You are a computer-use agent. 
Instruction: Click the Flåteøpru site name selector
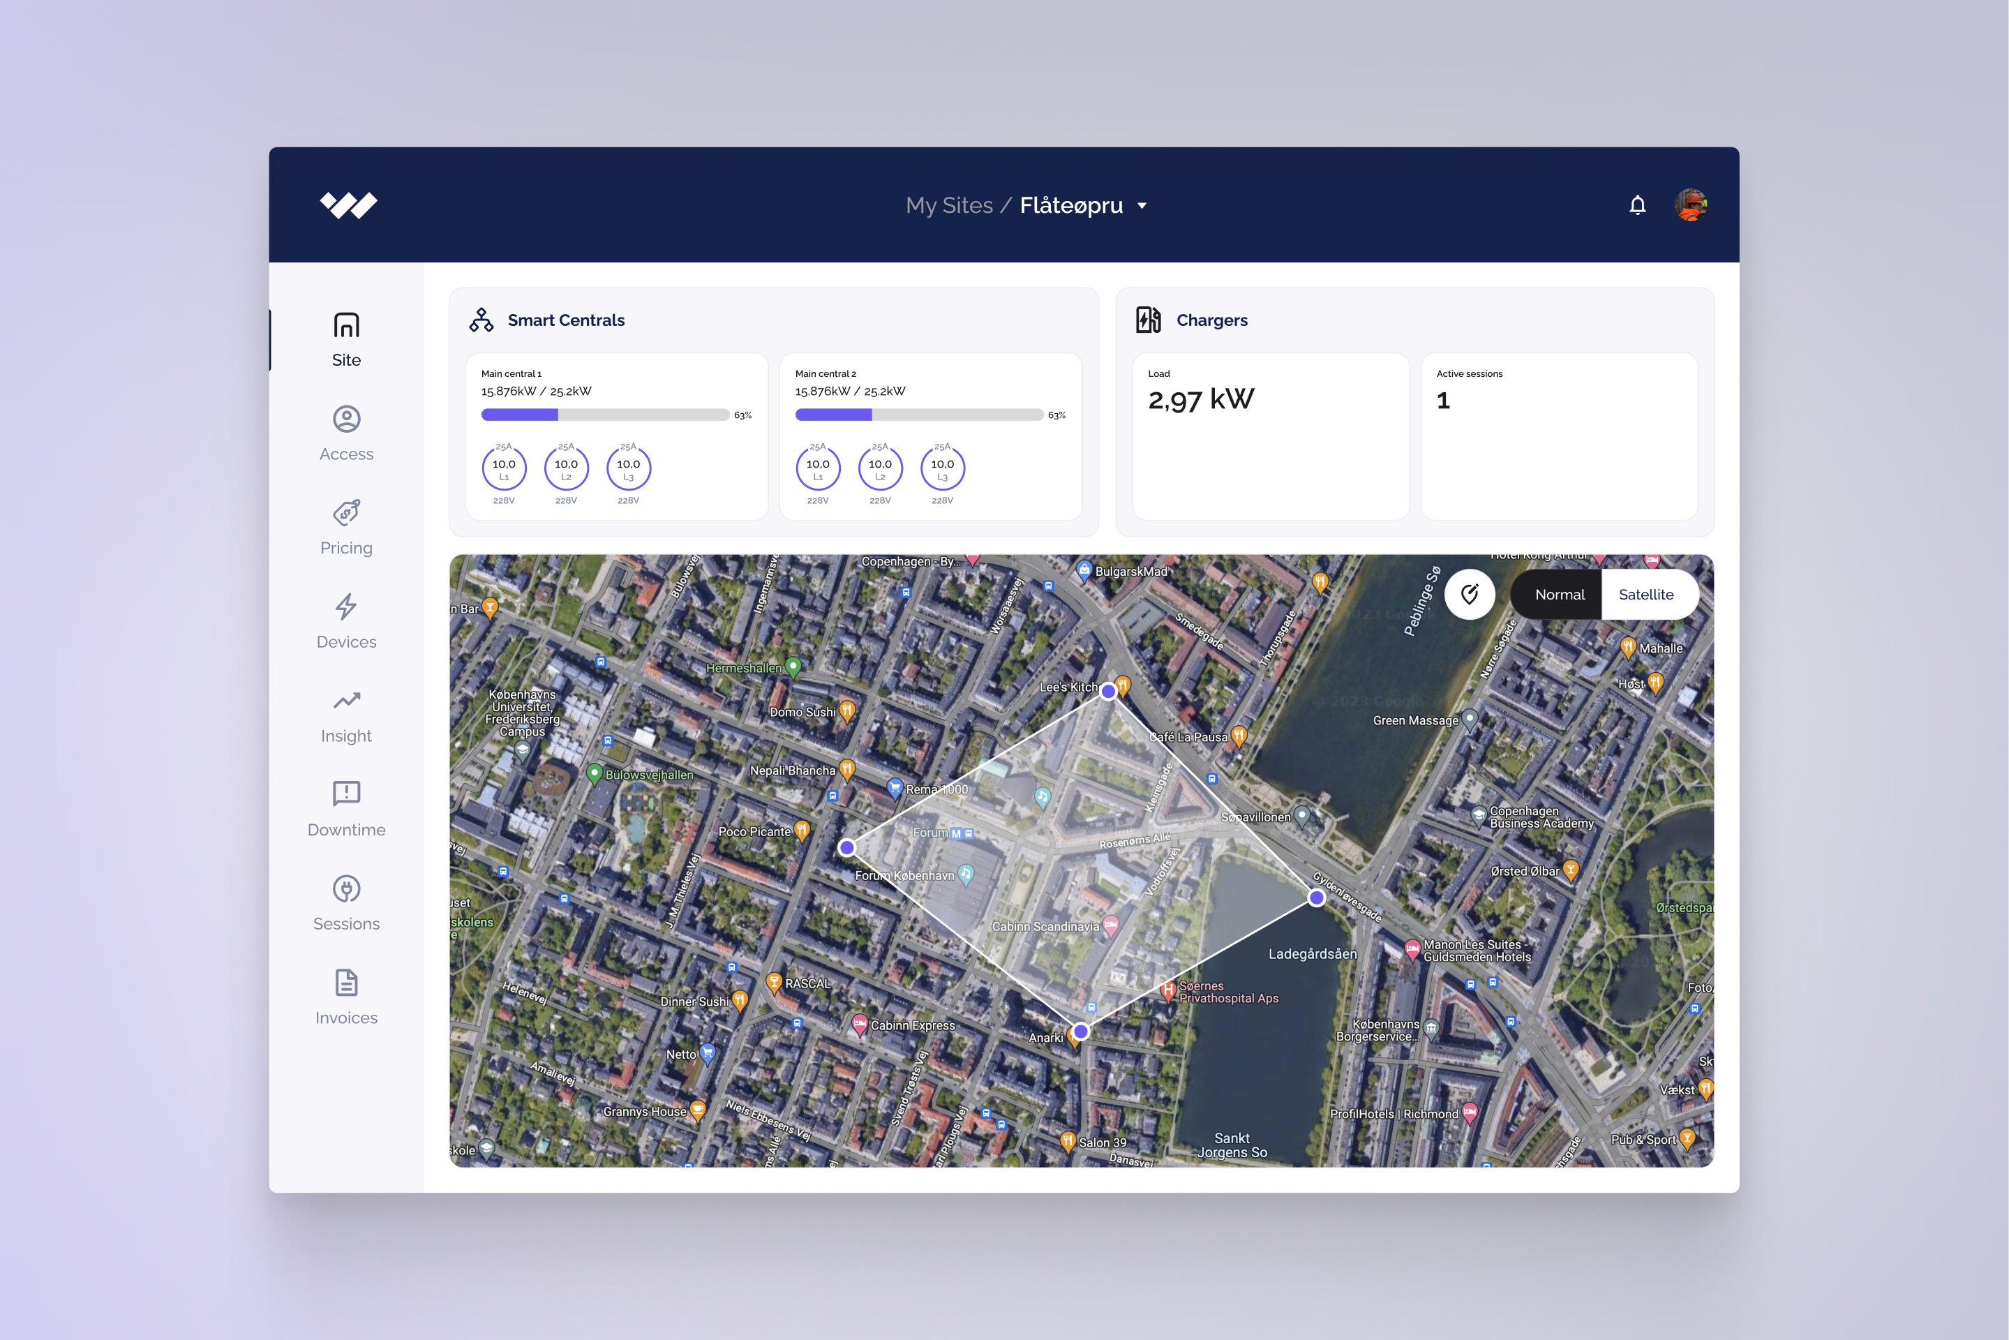(1070, 206)
